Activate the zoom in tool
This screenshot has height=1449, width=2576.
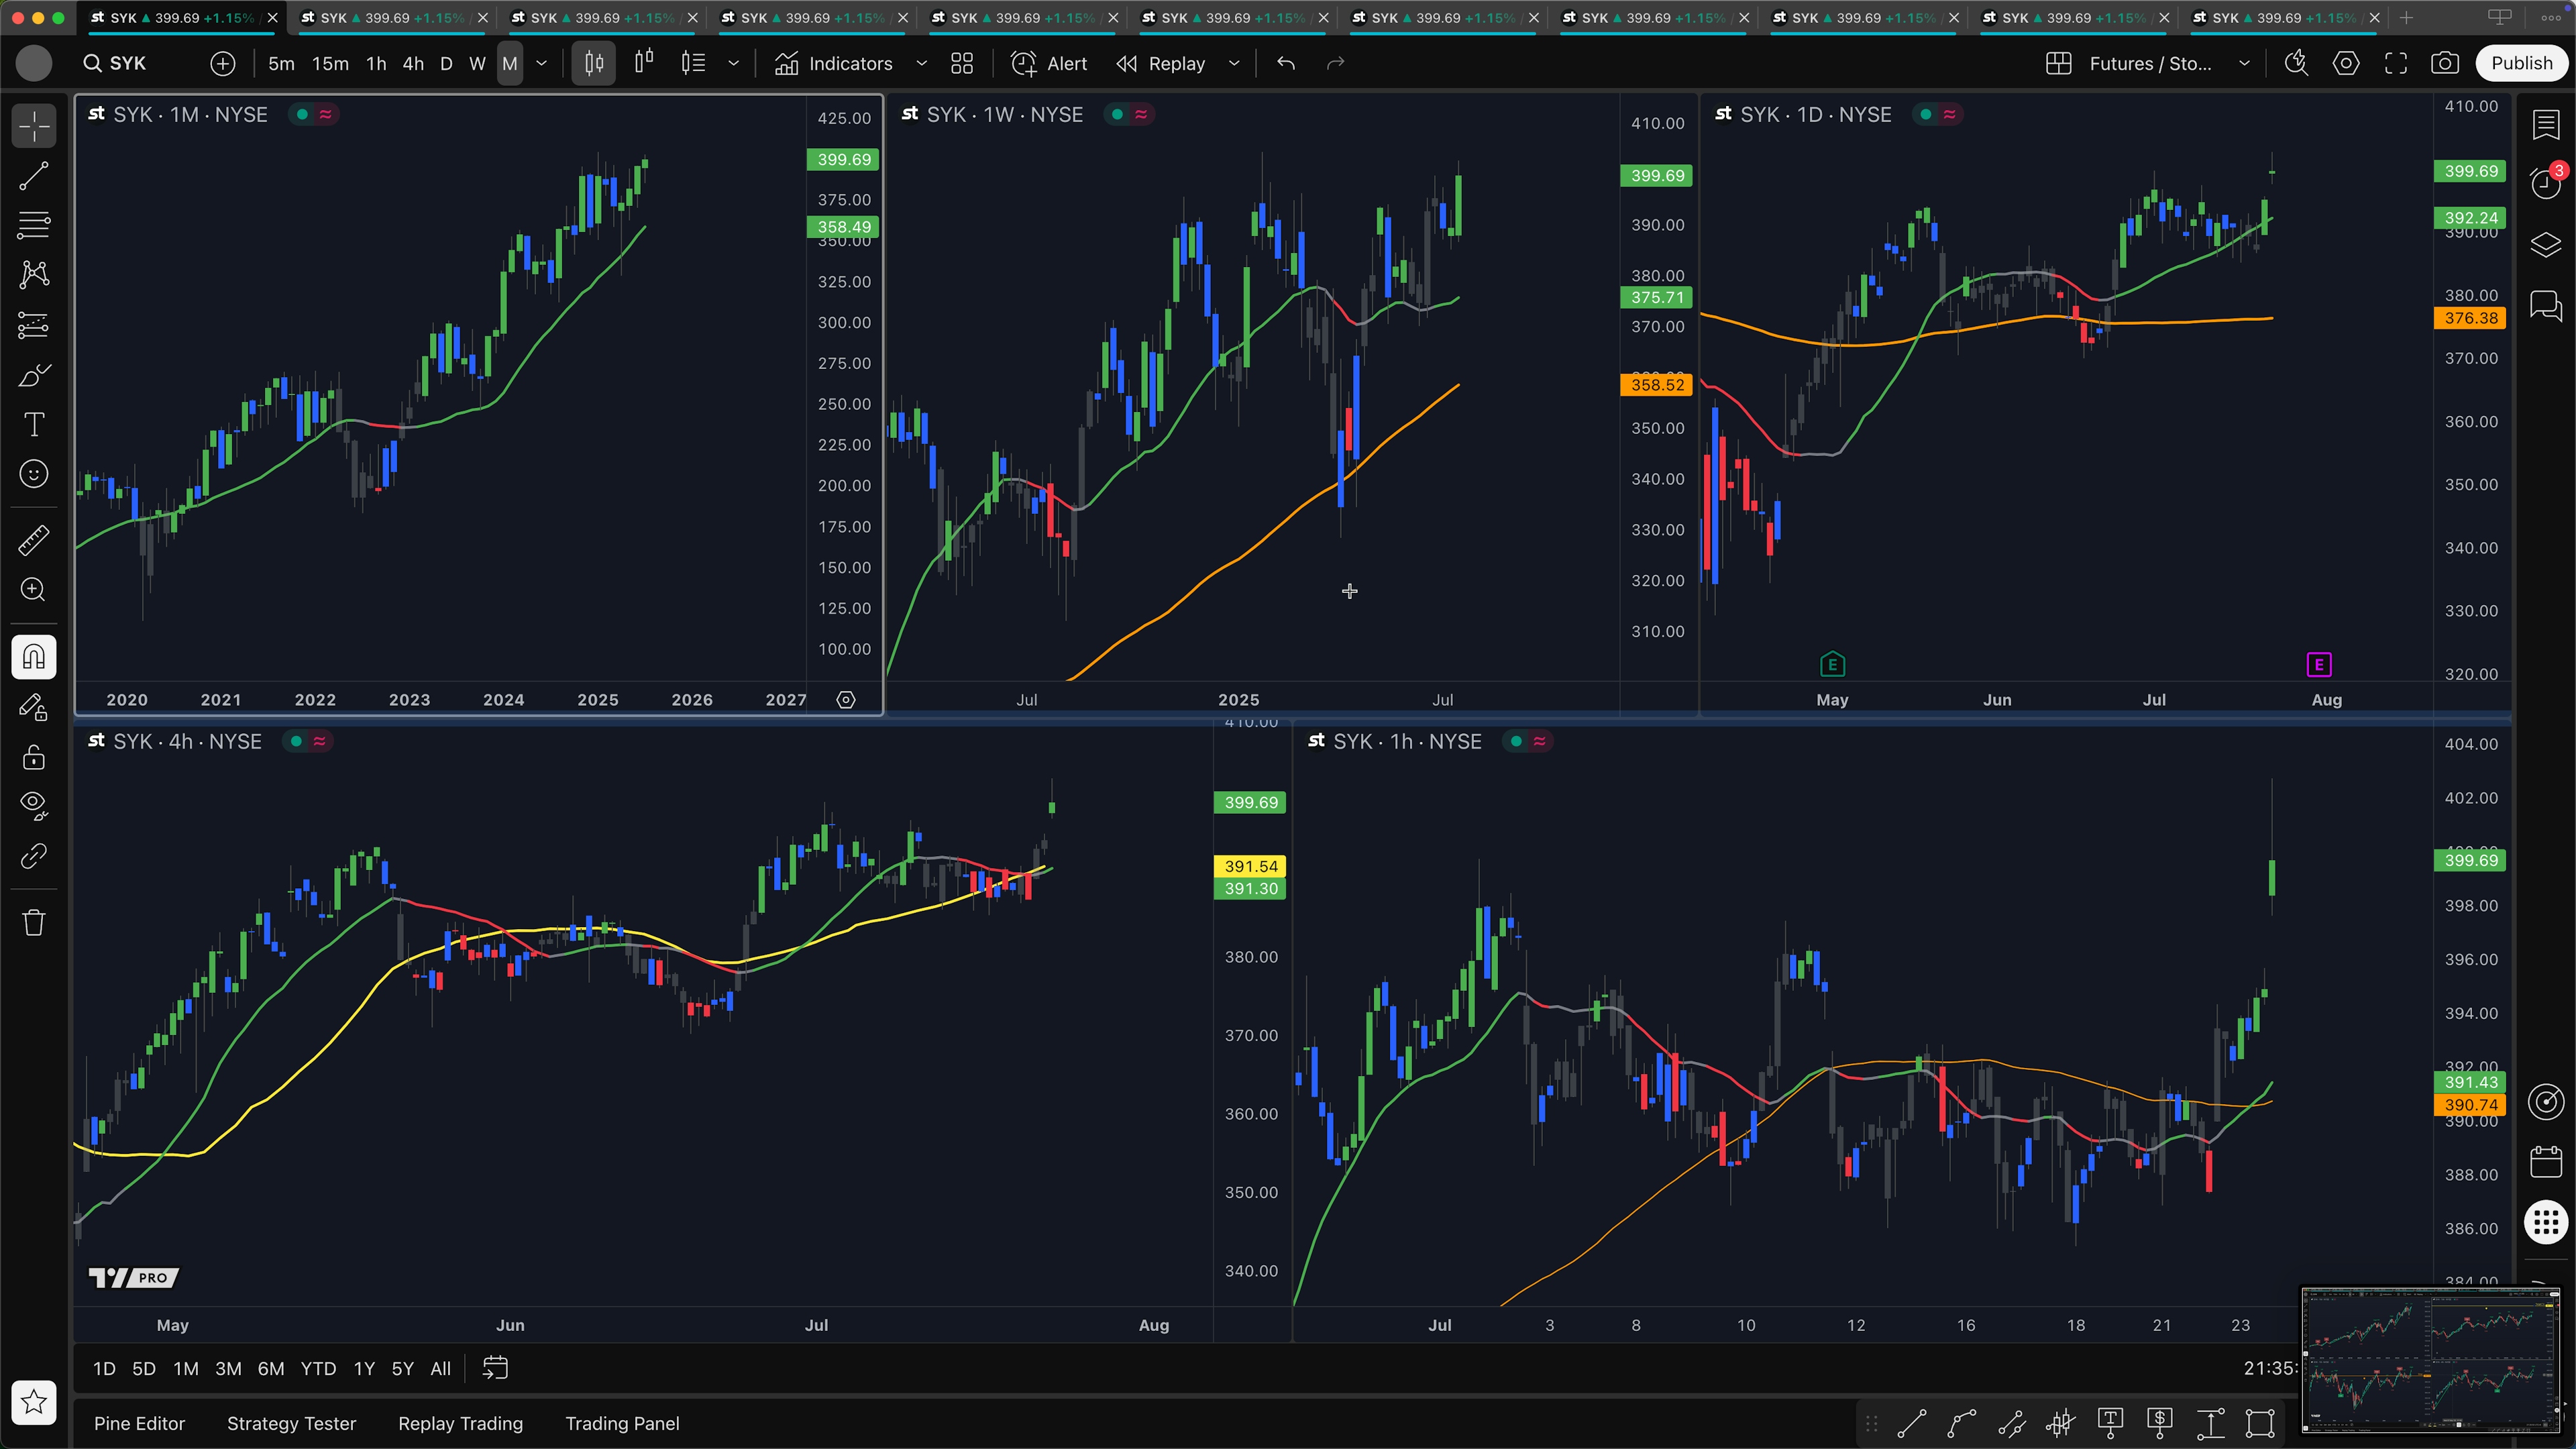click(34, 590)
